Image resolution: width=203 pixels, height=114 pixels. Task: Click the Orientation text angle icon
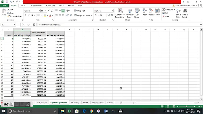tap(68, 11)
